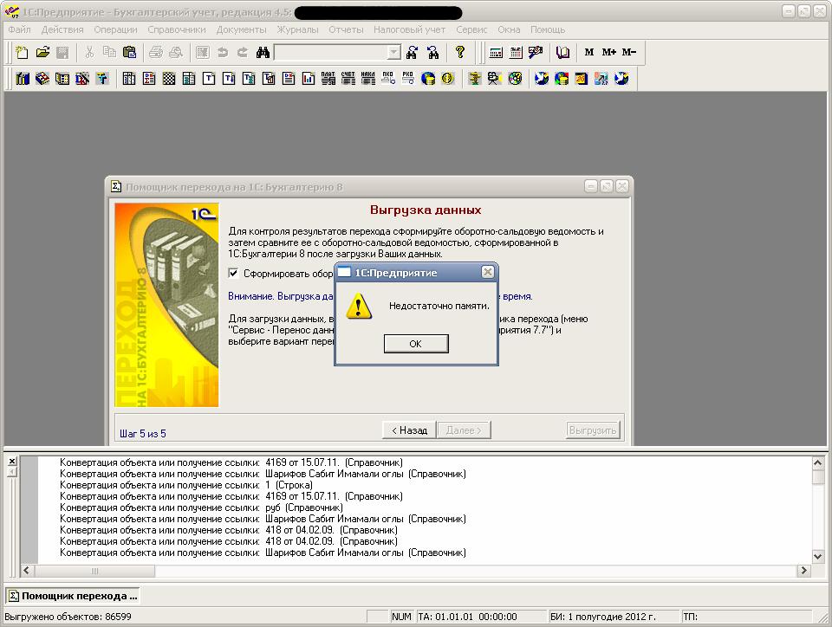Click status bar 'БИ: 1 полугодие 2012 г.'
The image size is (832, 627).
click(x=603, y=617)
